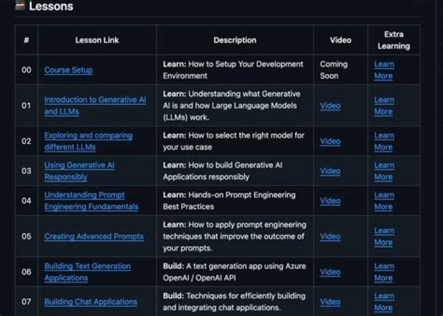Watch the Video for lesson 03

click(330, 171)
